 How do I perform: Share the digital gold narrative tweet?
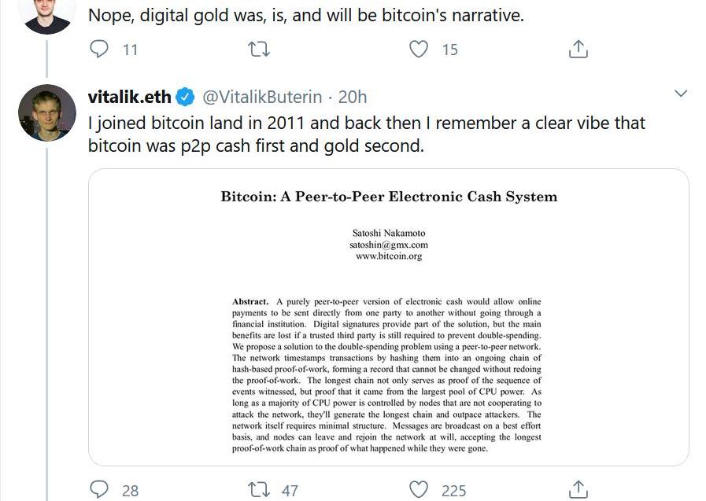click(x=578, y=50)
